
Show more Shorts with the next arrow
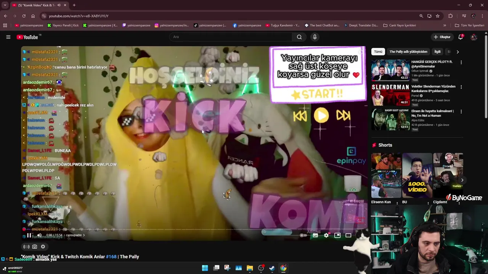[462, 180]
